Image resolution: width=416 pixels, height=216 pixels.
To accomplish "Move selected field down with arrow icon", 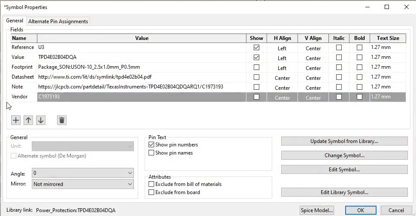I will pos(41,120).
